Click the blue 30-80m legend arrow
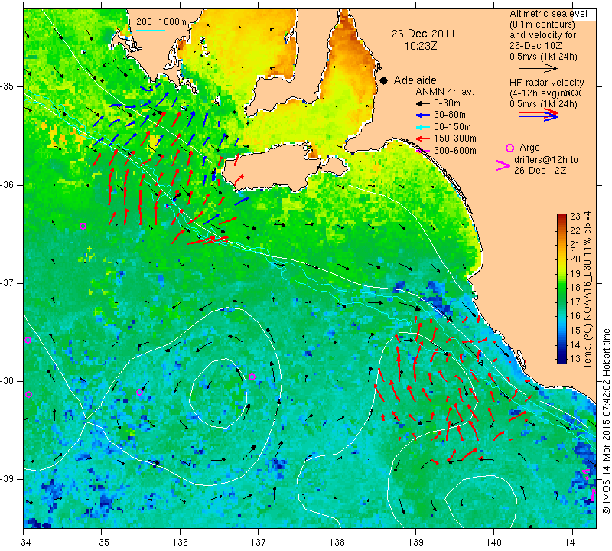 coord(422,116)
